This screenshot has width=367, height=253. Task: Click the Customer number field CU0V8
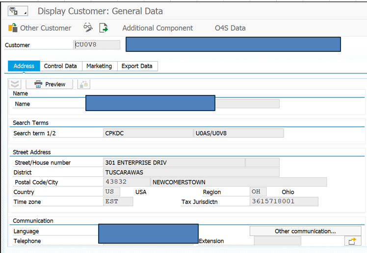[97, 45]
